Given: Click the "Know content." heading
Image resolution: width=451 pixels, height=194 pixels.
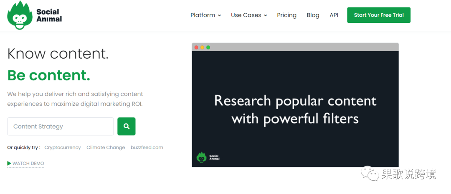Looking at the screenshot, I should tap(58, 54).
